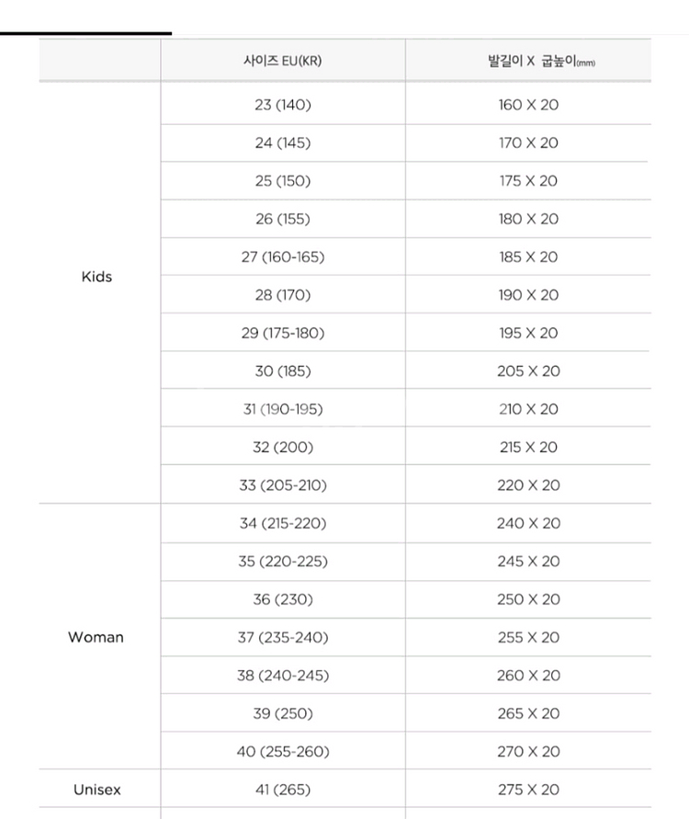This screenshot has width=689, height=819.
Task: Select the 205 X 20 measurement cell
Action: pyautogui.click(x=528, y=371)
